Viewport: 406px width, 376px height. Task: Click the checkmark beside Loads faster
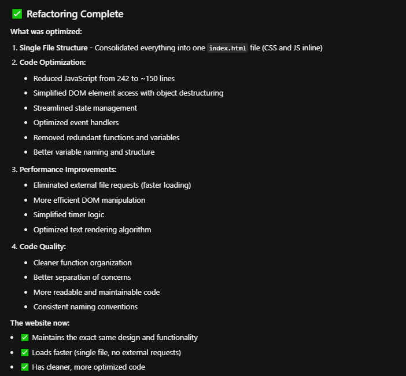[25, 352]
